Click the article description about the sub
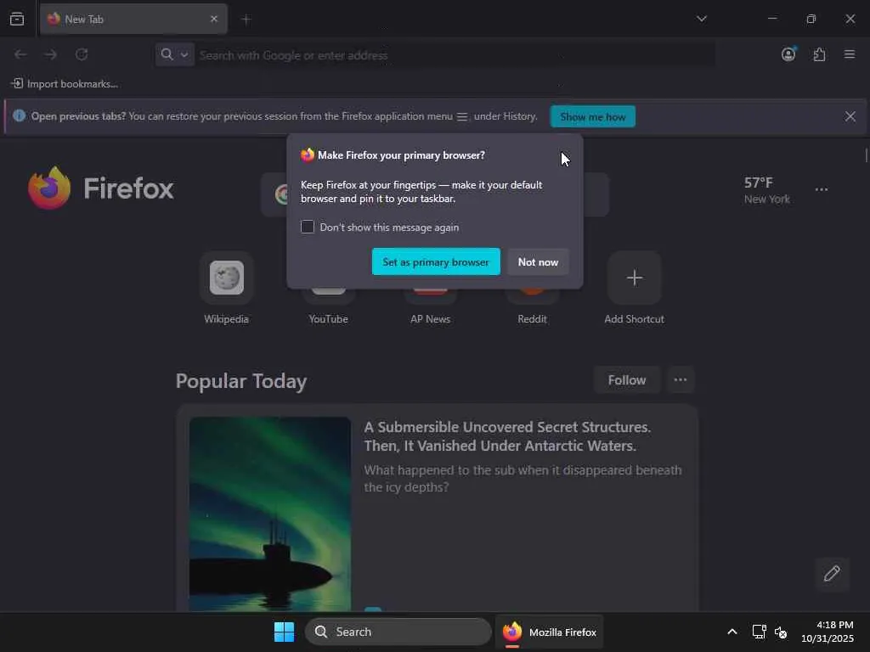Screen dimensions: 870x652 [523, 479]
